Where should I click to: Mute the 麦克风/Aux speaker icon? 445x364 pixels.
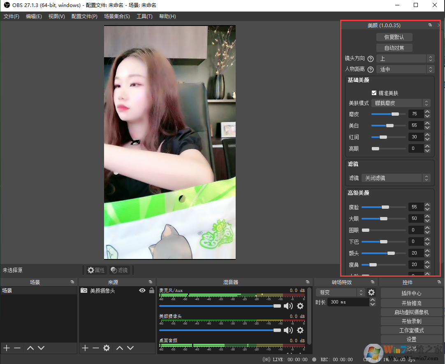point(288,306)
